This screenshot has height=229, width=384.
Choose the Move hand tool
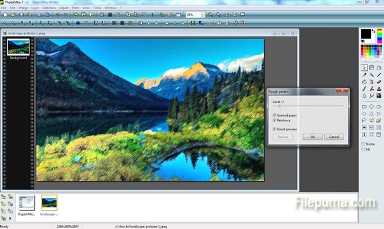coord(379,68)
